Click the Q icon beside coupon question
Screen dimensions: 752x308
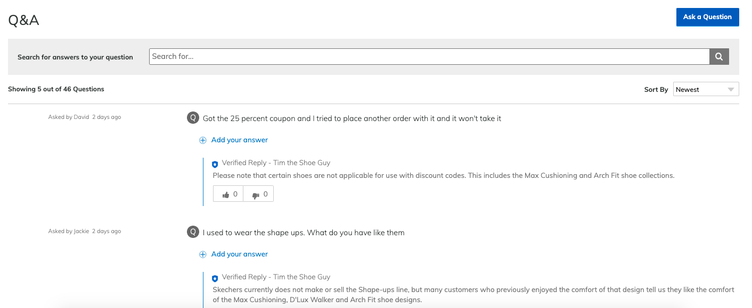point(193,118)
